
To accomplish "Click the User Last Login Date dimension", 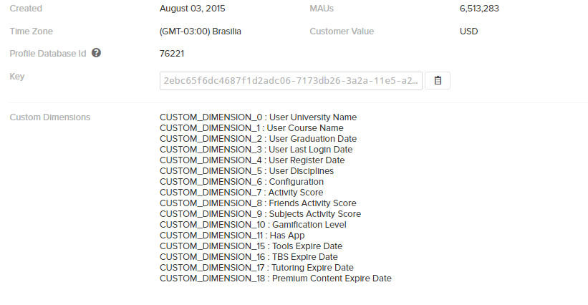I will point(256,150).
